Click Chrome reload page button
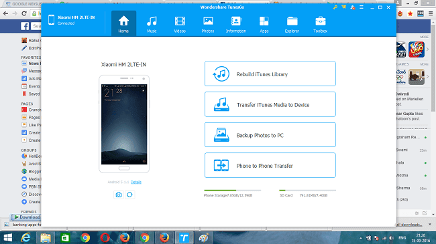 24,13
